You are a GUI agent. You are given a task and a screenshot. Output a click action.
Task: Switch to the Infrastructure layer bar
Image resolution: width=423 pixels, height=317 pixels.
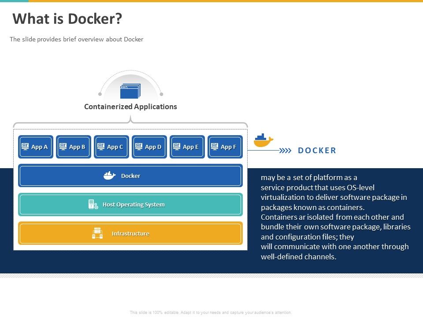(x=130, y=233)
